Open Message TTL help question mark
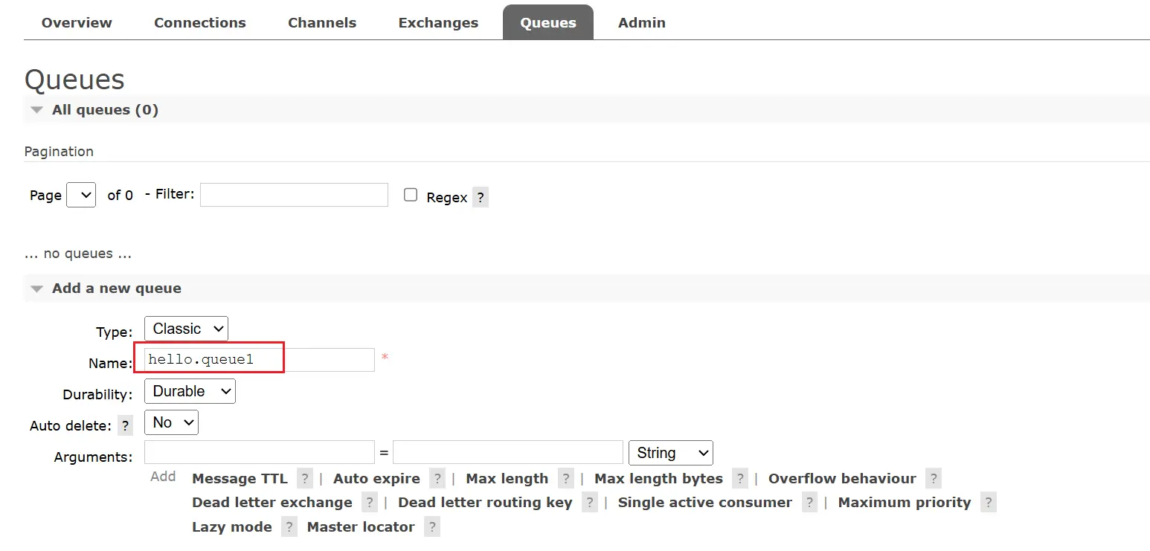Image resolution: width=1150 pixels, height=551 pixels. (304, 479)
